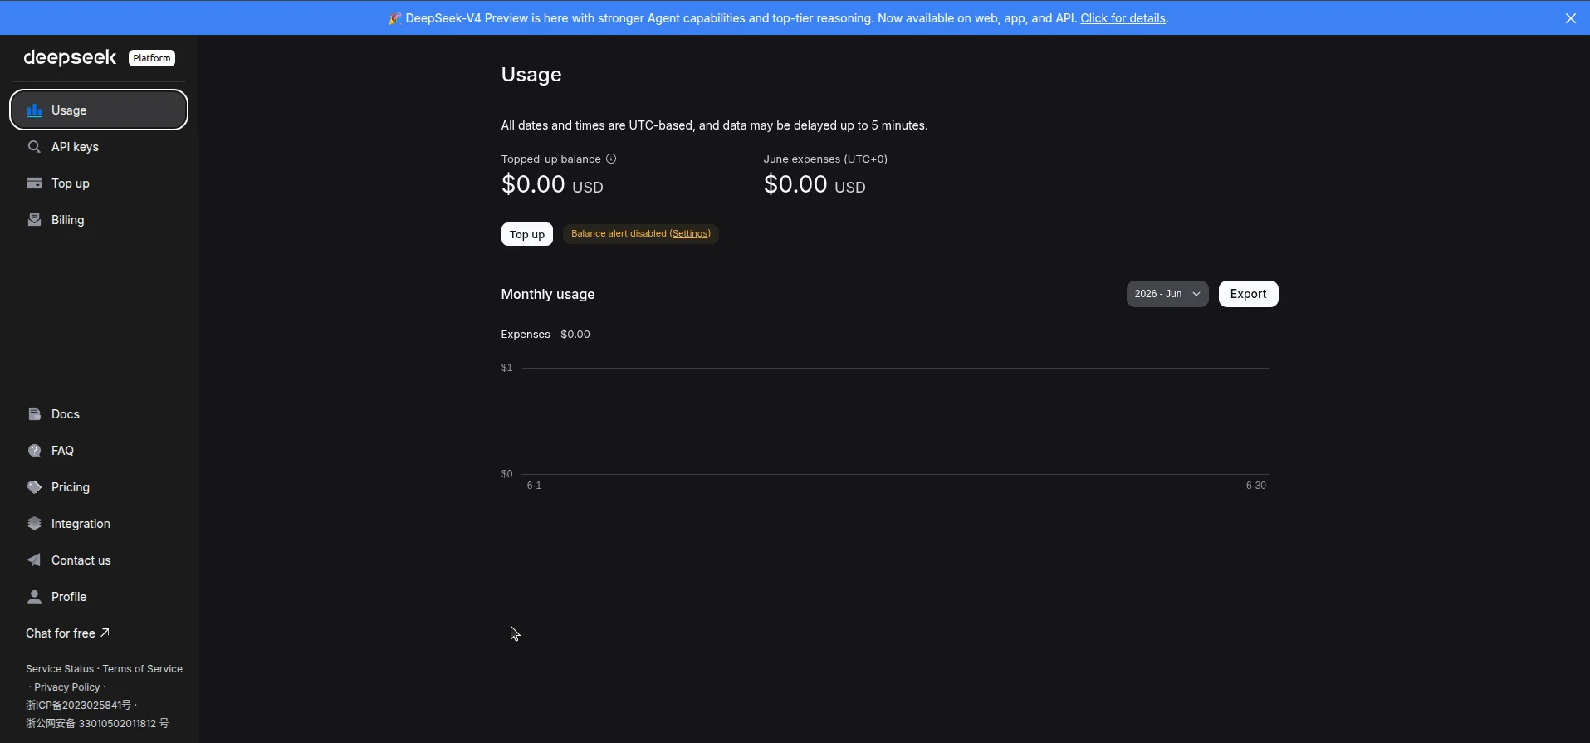Click the Pricing tag icon
The width and height of the screenshot is (1590, 743).
[x=34, y=487]
